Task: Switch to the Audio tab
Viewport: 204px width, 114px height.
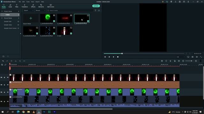Action: 10,6
